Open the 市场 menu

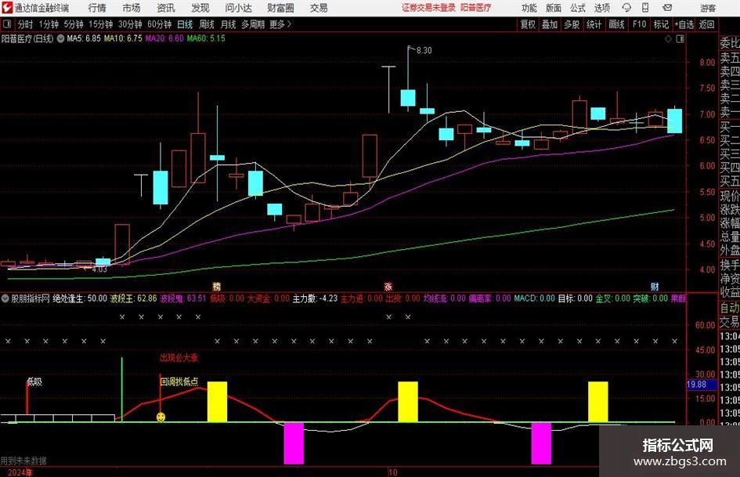point(132,8)
